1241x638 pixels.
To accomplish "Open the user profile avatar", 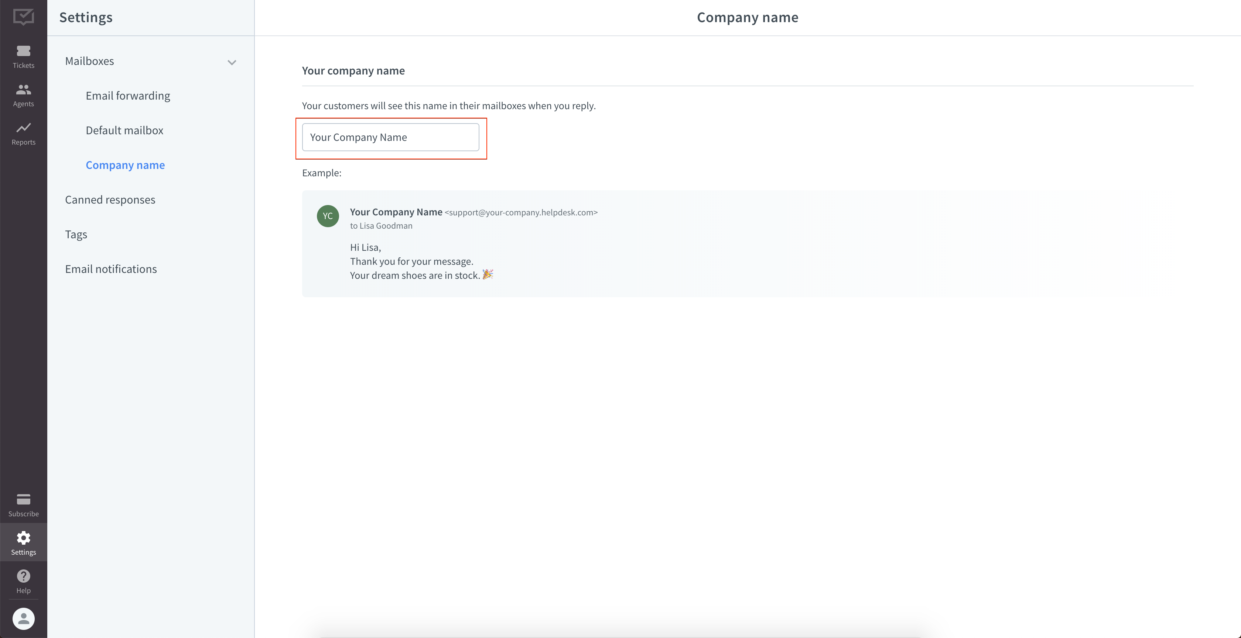I will 23,619.
